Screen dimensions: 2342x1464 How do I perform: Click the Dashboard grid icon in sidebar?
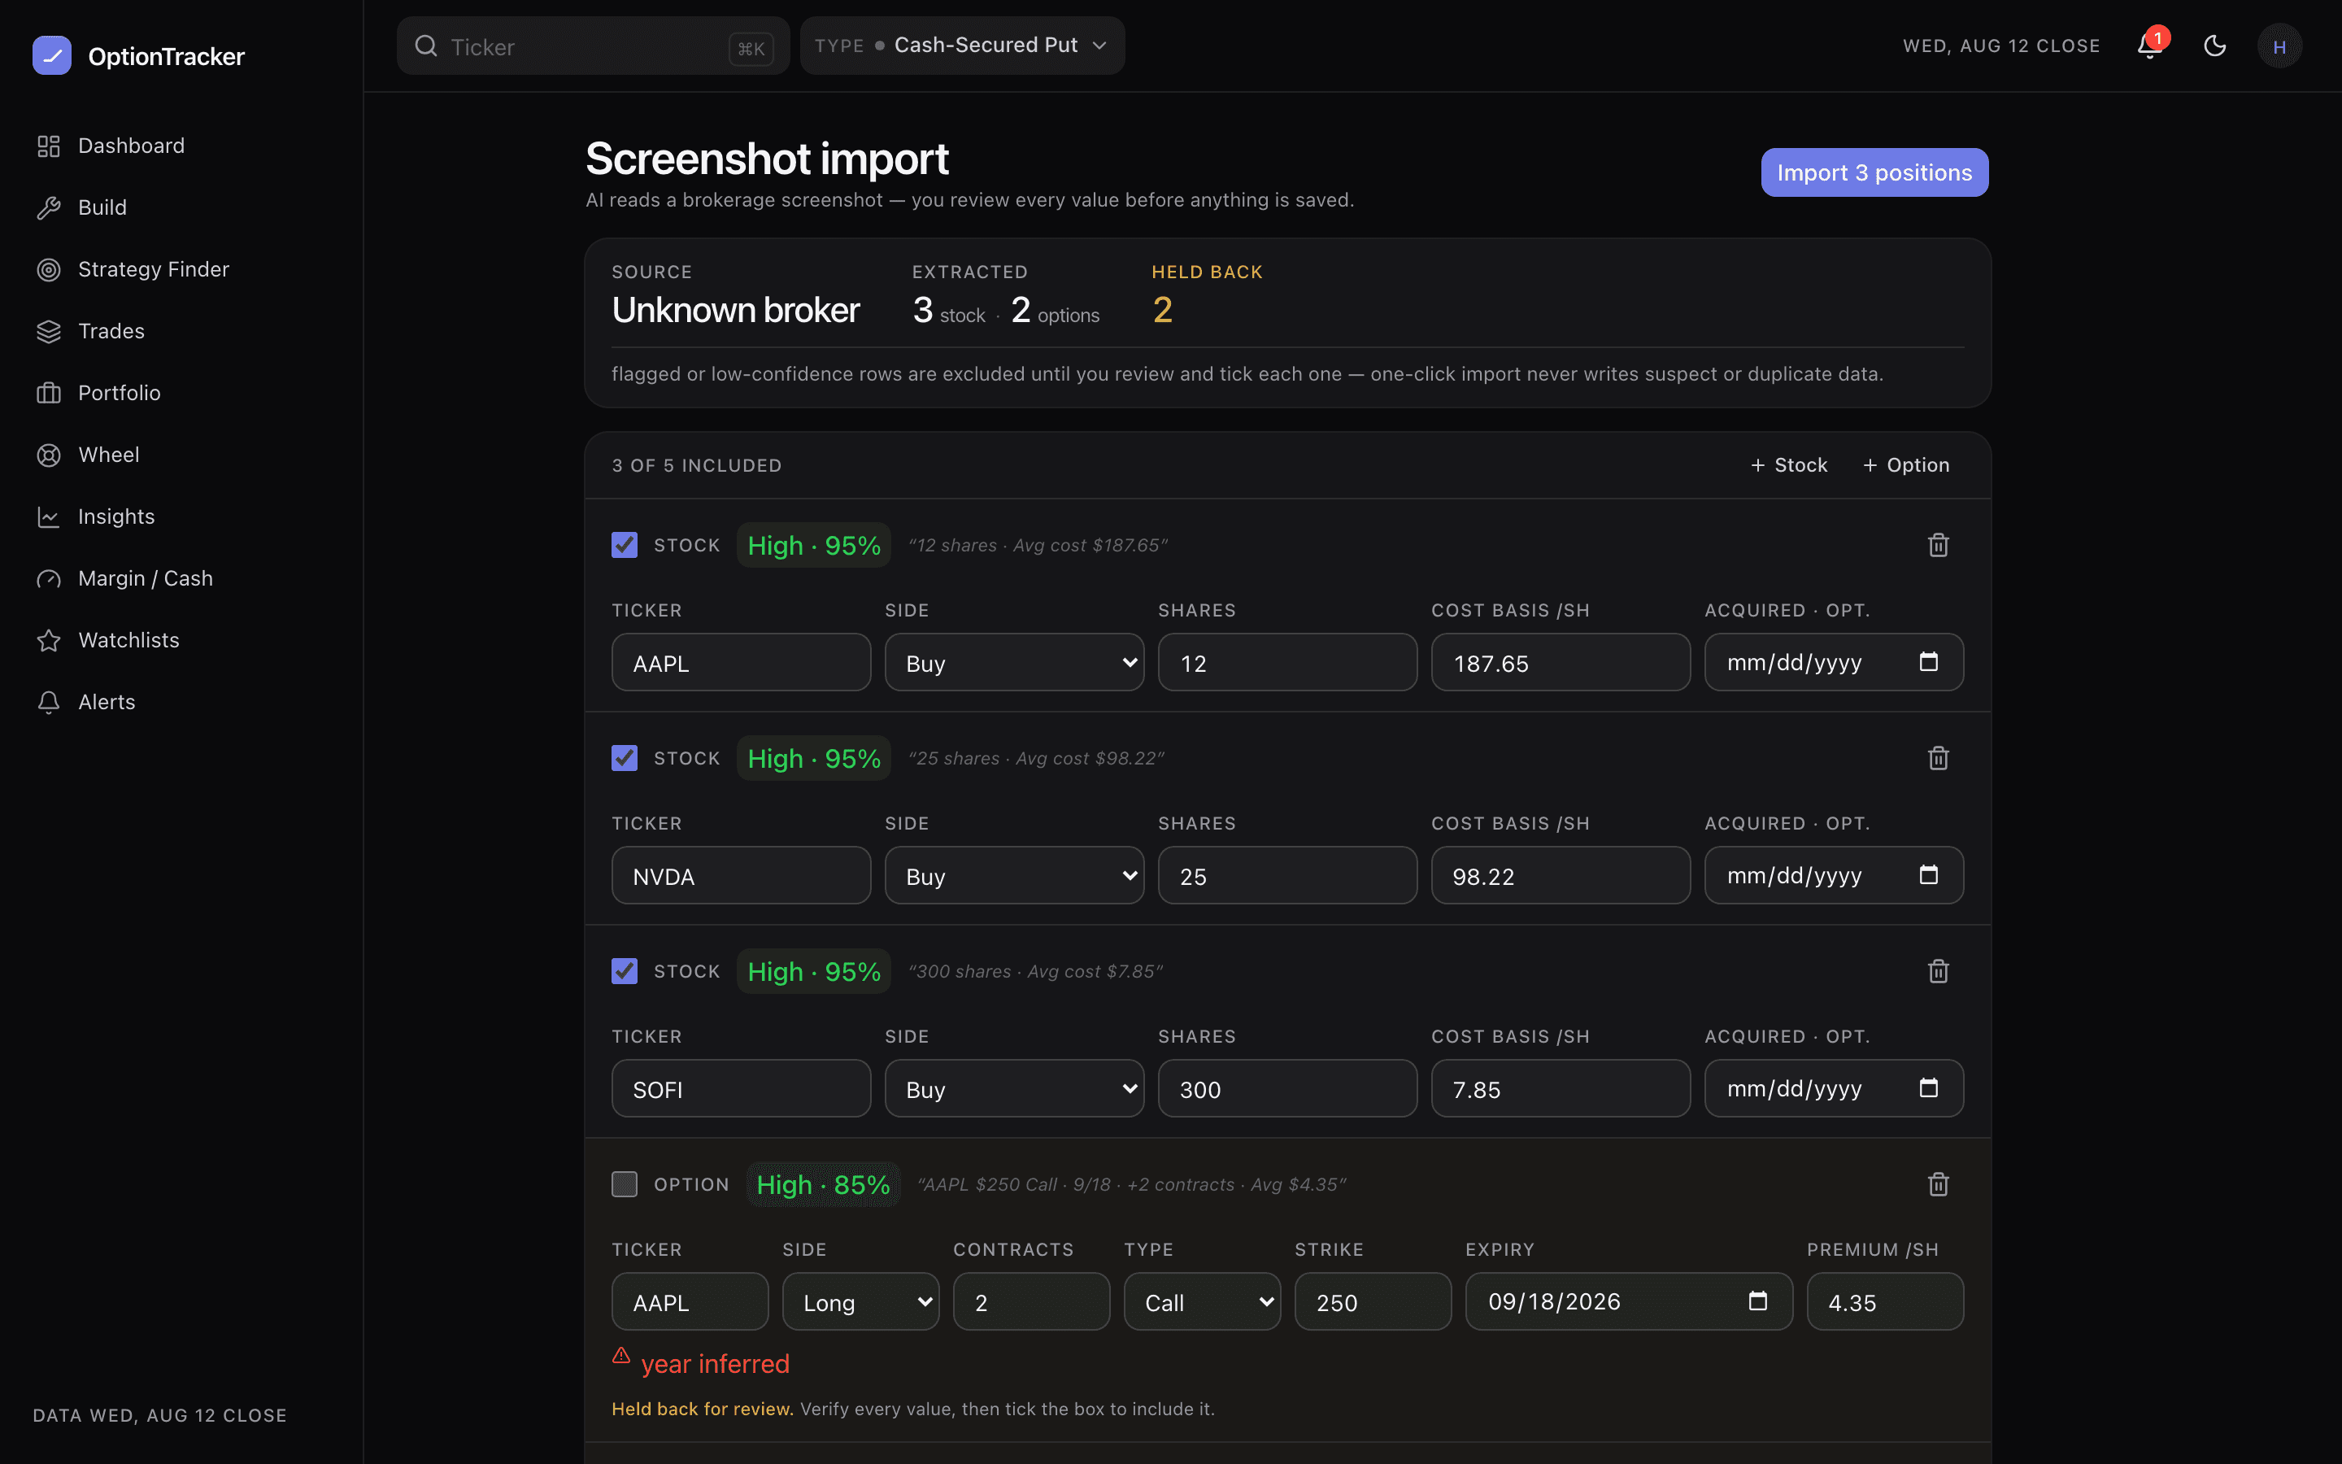49,146
